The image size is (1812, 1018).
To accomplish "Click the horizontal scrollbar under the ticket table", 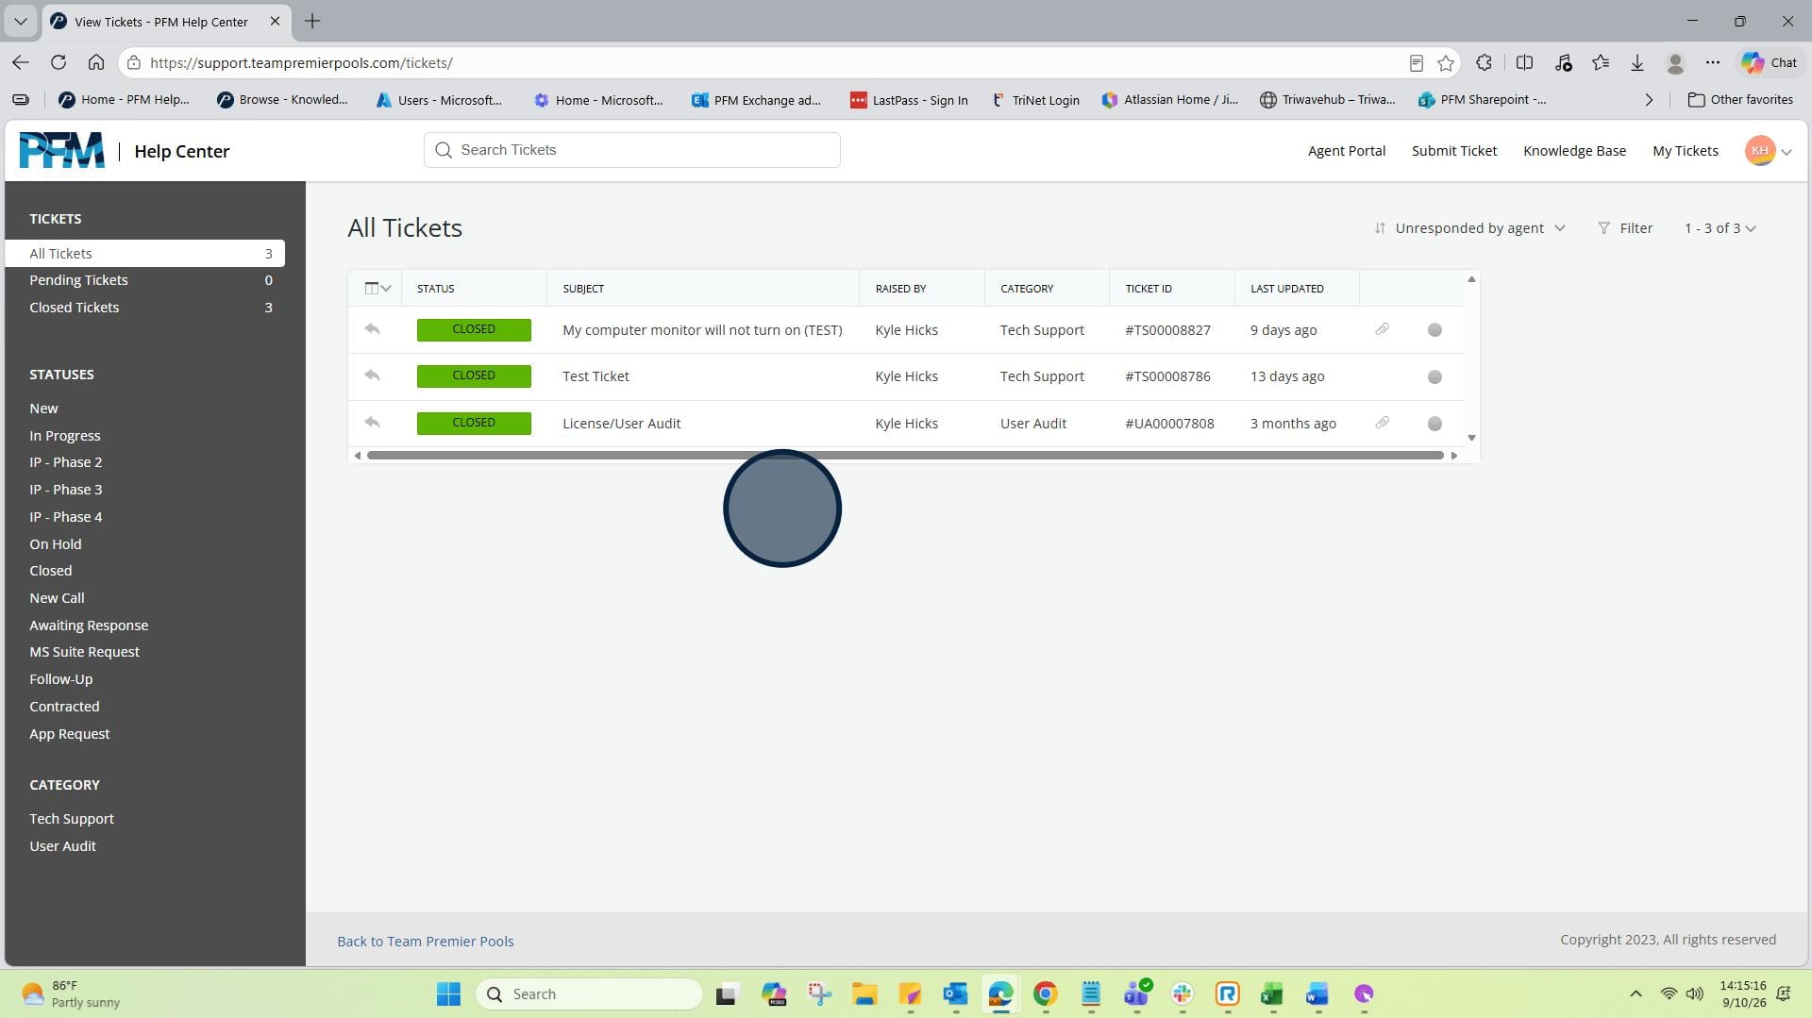I will click(905, 456).
